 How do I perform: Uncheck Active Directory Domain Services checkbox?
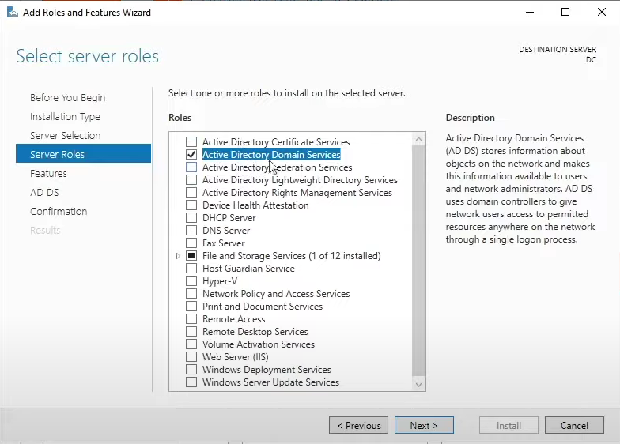(x=191, y=155)
